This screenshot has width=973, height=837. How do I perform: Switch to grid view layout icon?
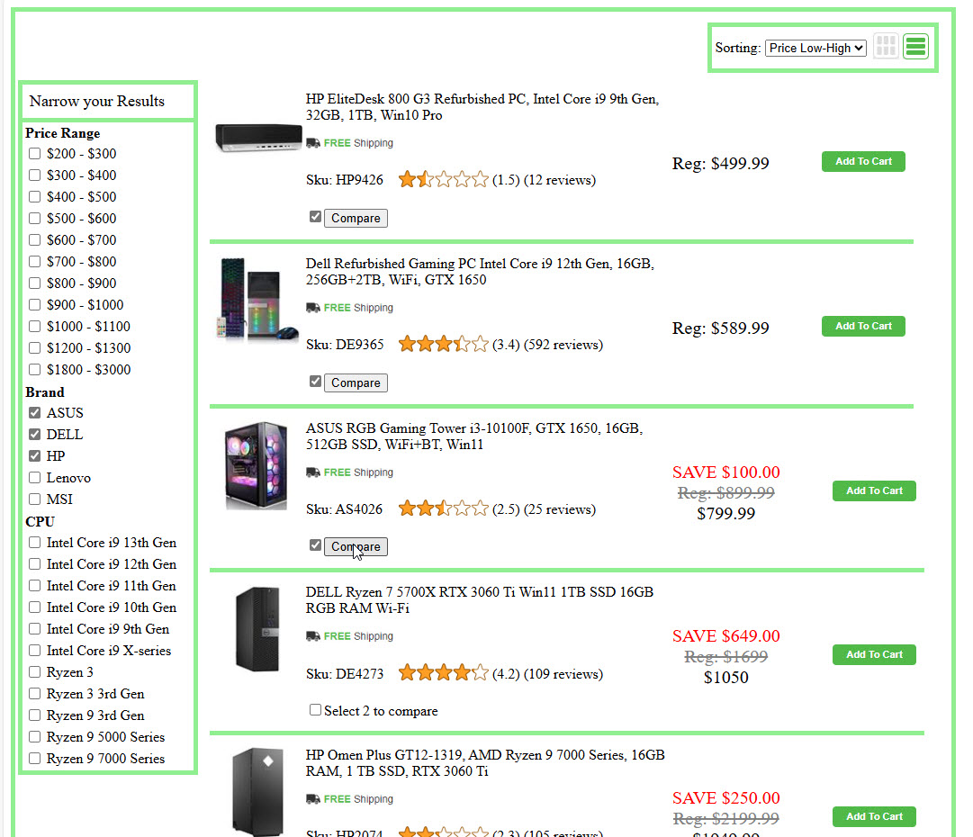[886, 47]
